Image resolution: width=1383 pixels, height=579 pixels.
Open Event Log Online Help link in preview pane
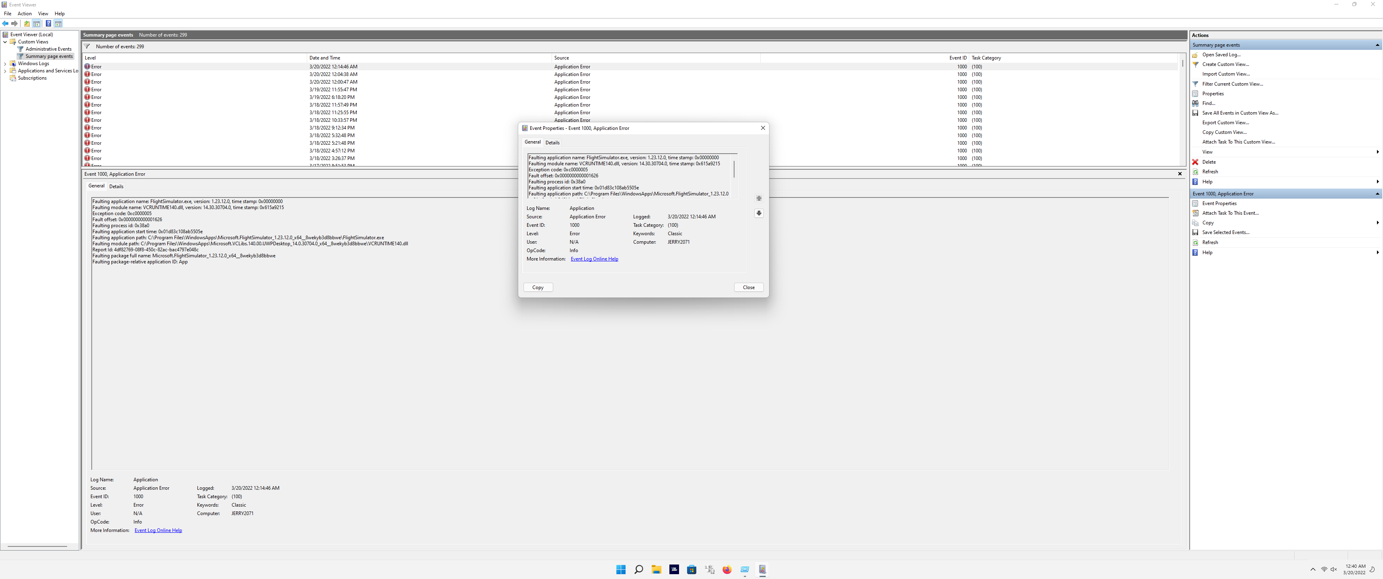158,530
